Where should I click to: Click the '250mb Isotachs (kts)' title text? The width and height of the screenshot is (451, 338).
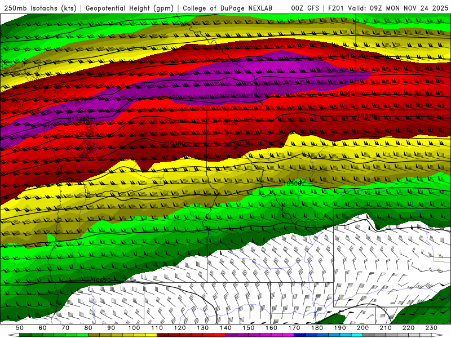(x=41, y=8)
